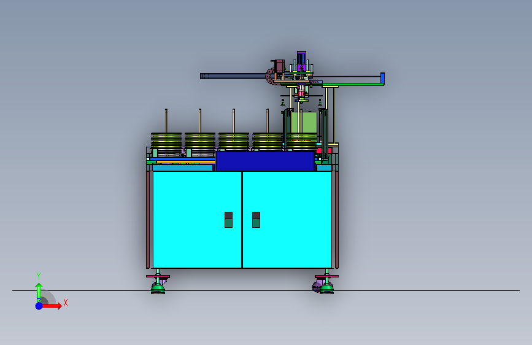Select the left cyan cabinet door
The width and height of the screenshot is (532, 345).
(197, 220)
